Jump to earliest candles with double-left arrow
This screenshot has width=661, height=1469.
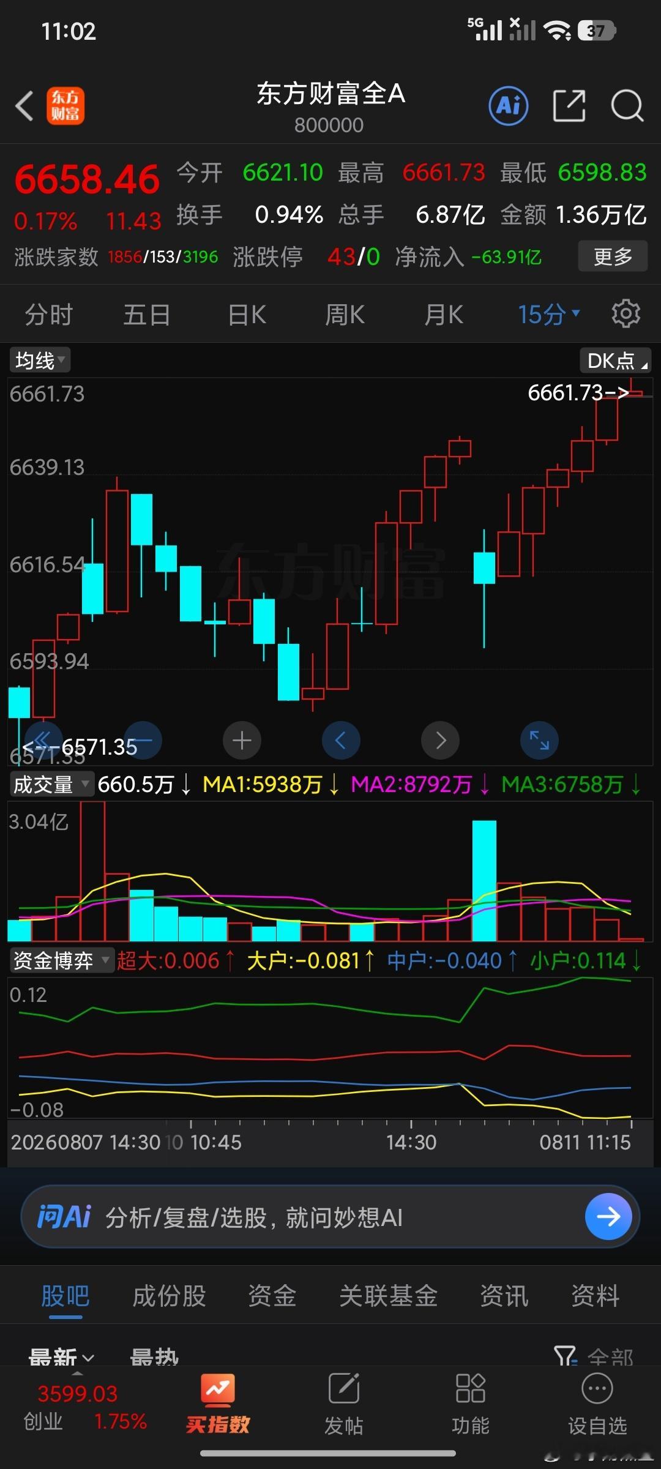point(43,740)
